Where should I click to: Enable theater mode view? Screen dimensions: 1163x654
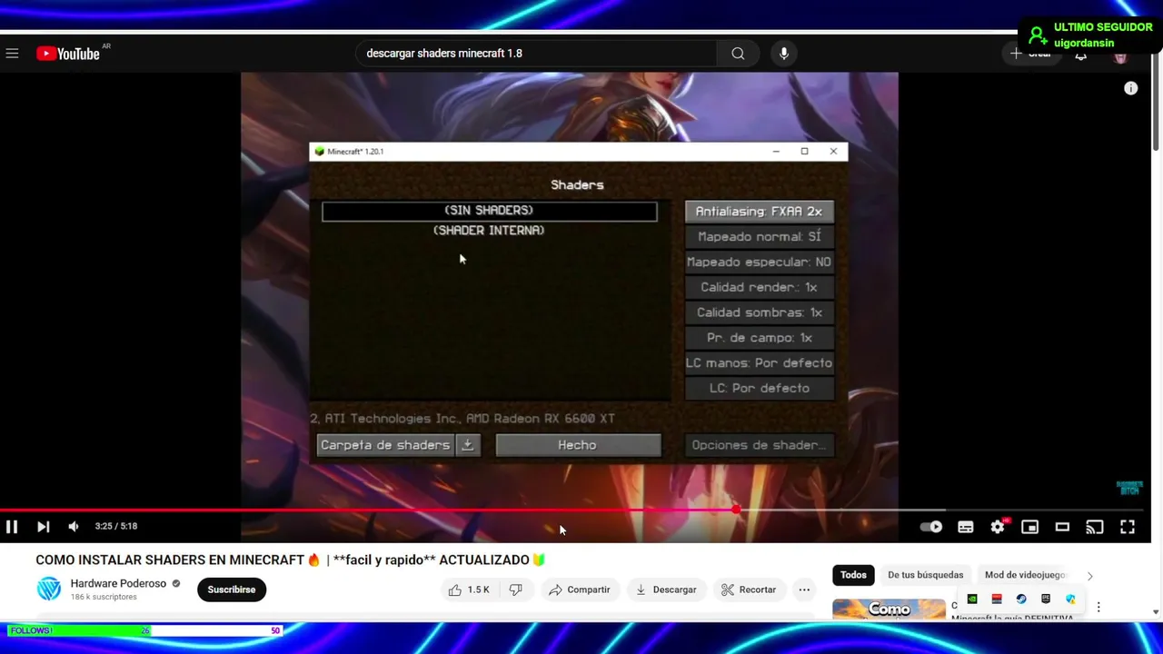[x=1062, y=527]
